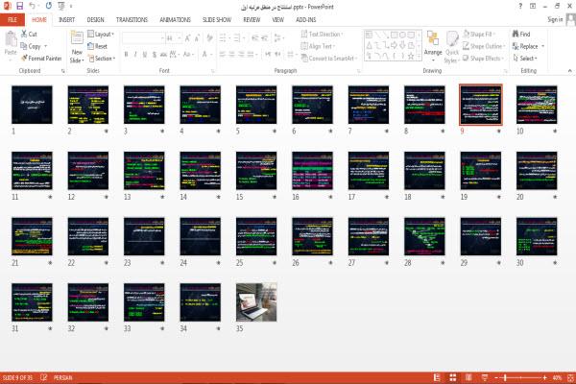Switch to the TRANSITIONS tab
The height and width of the screenshot is (384, 576).
pyautogui.click(x=132, y=19)
